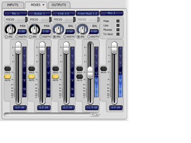
Task: Select BAL radio for Guitar 1
Action: [31, 37]
